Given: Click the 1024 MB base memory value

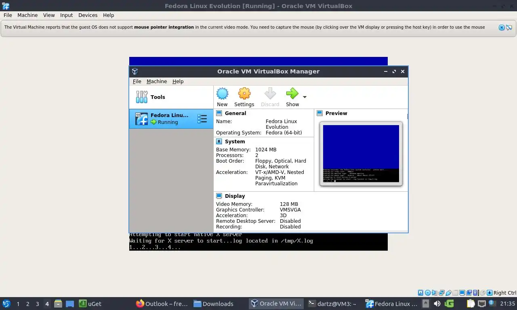Looking at the screenshot, I should (266, 150).
